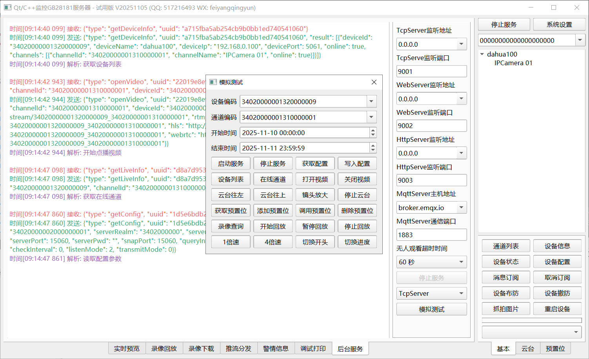Click the 设备列表 button
Screen dimensions: 589x359
pyautogui.click(x=231, y=179)
